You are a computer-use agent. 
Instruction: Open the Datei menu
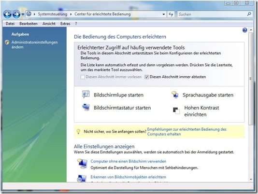point(10,24)
